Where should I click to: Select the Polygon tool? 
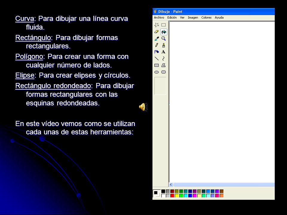164,65
